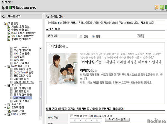Click the menu tree scrollbar down arrow
Screen dimensions: 167x124
pyautogui.click(x=41, y=118)
